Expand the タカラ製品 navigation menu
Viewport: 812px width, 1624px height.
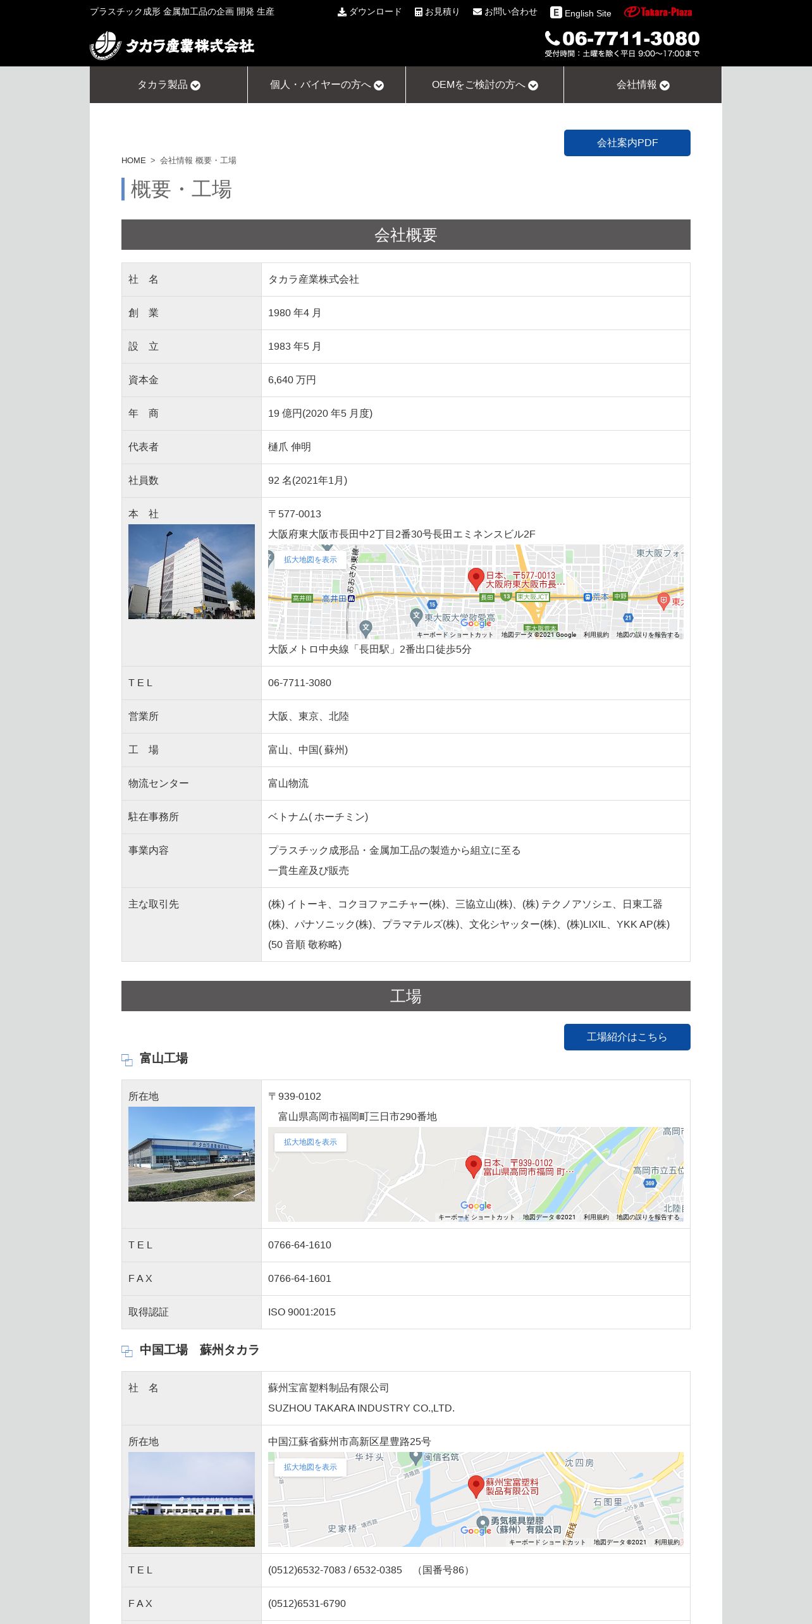click(169, 85)
